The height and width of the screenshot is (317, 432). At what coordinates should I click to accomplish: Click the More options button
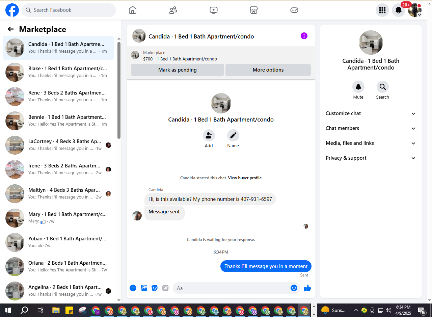tap(268, 70)
